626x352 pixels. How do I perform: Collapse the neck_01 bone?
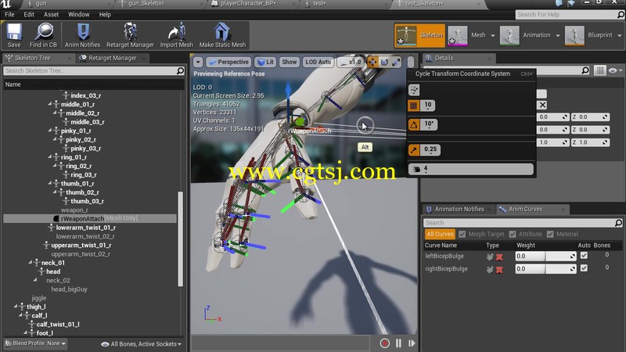(31, 263)
